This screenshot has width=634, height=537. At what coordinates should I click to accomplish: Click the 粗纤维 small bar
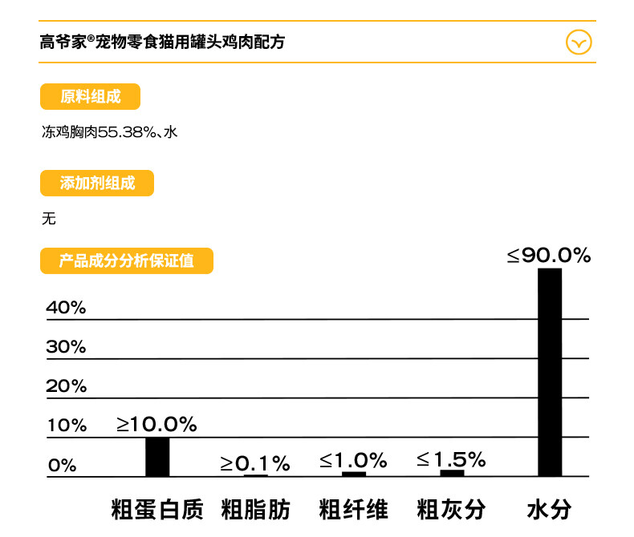(354, 474)
